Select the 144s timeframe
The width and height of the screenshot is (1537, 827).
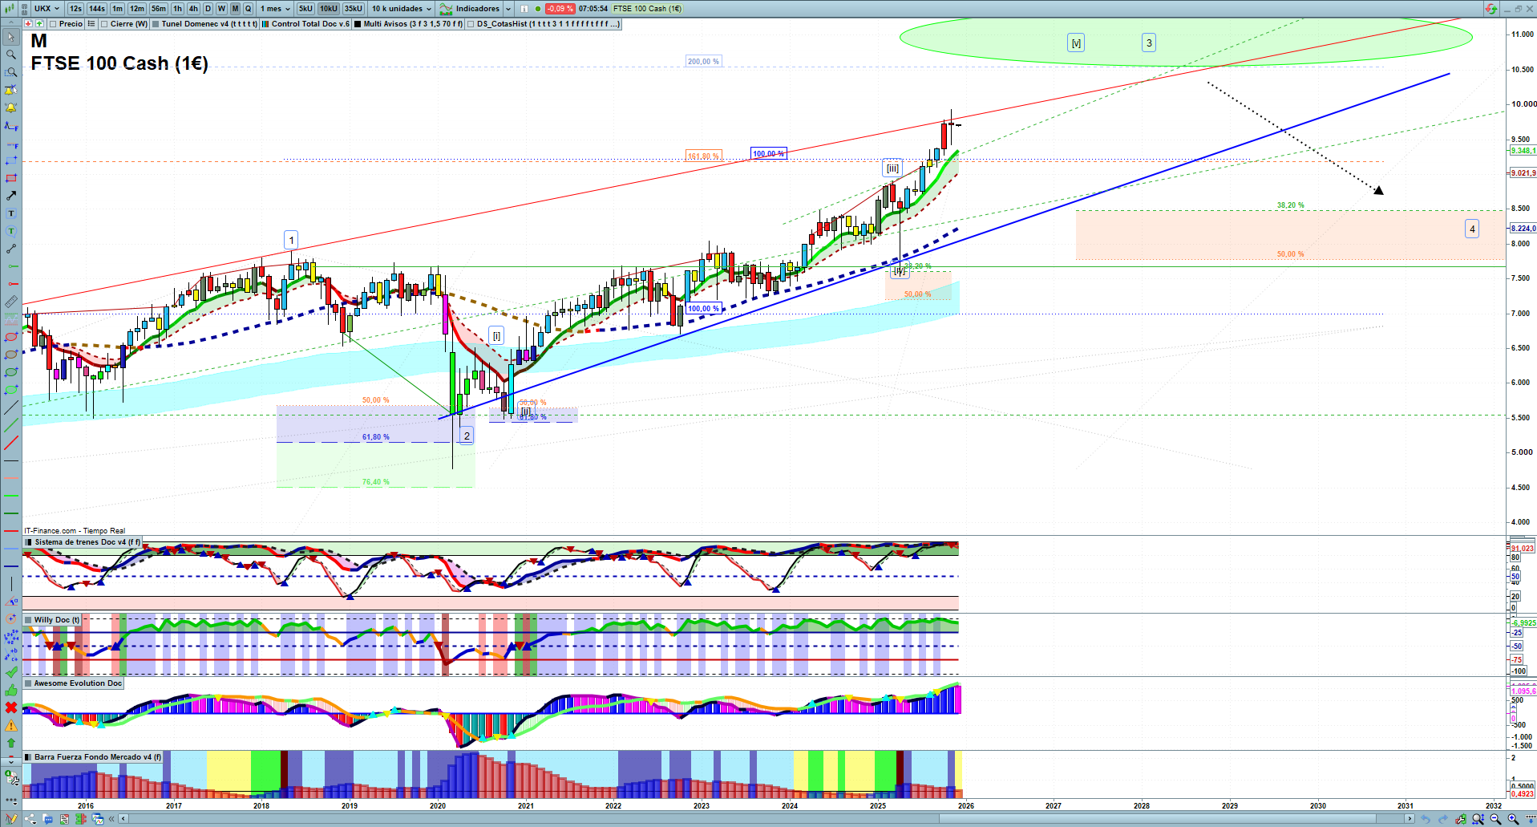coord(97,9)
